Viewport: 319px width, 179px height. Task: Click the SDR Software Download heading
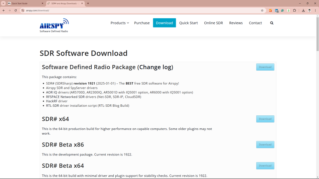point(83,53)
